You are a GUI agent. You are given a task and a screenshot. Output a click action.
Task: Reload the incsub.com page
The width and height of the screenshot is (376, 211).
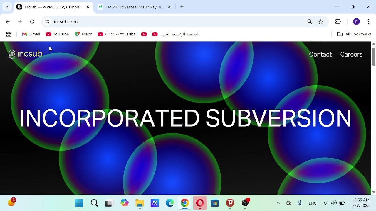(32, 22)
